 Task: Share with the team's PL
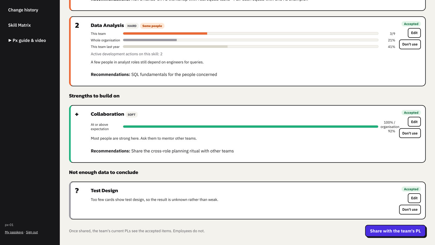pyautogui.click(x=395, y=231)
